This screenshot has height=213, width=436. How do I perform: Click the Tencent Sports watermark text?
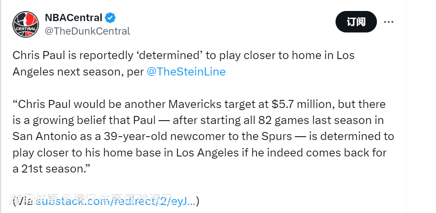(91, 198)
